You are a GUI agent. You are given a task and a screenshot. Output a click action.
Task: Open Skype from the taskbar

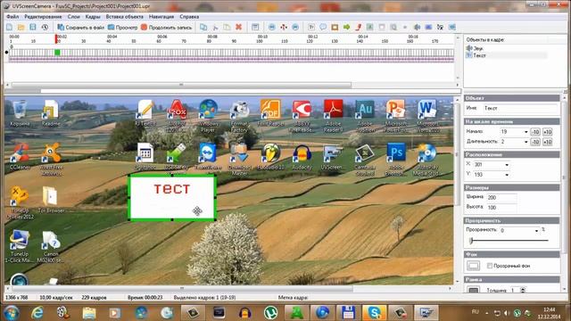coord(374,313)
